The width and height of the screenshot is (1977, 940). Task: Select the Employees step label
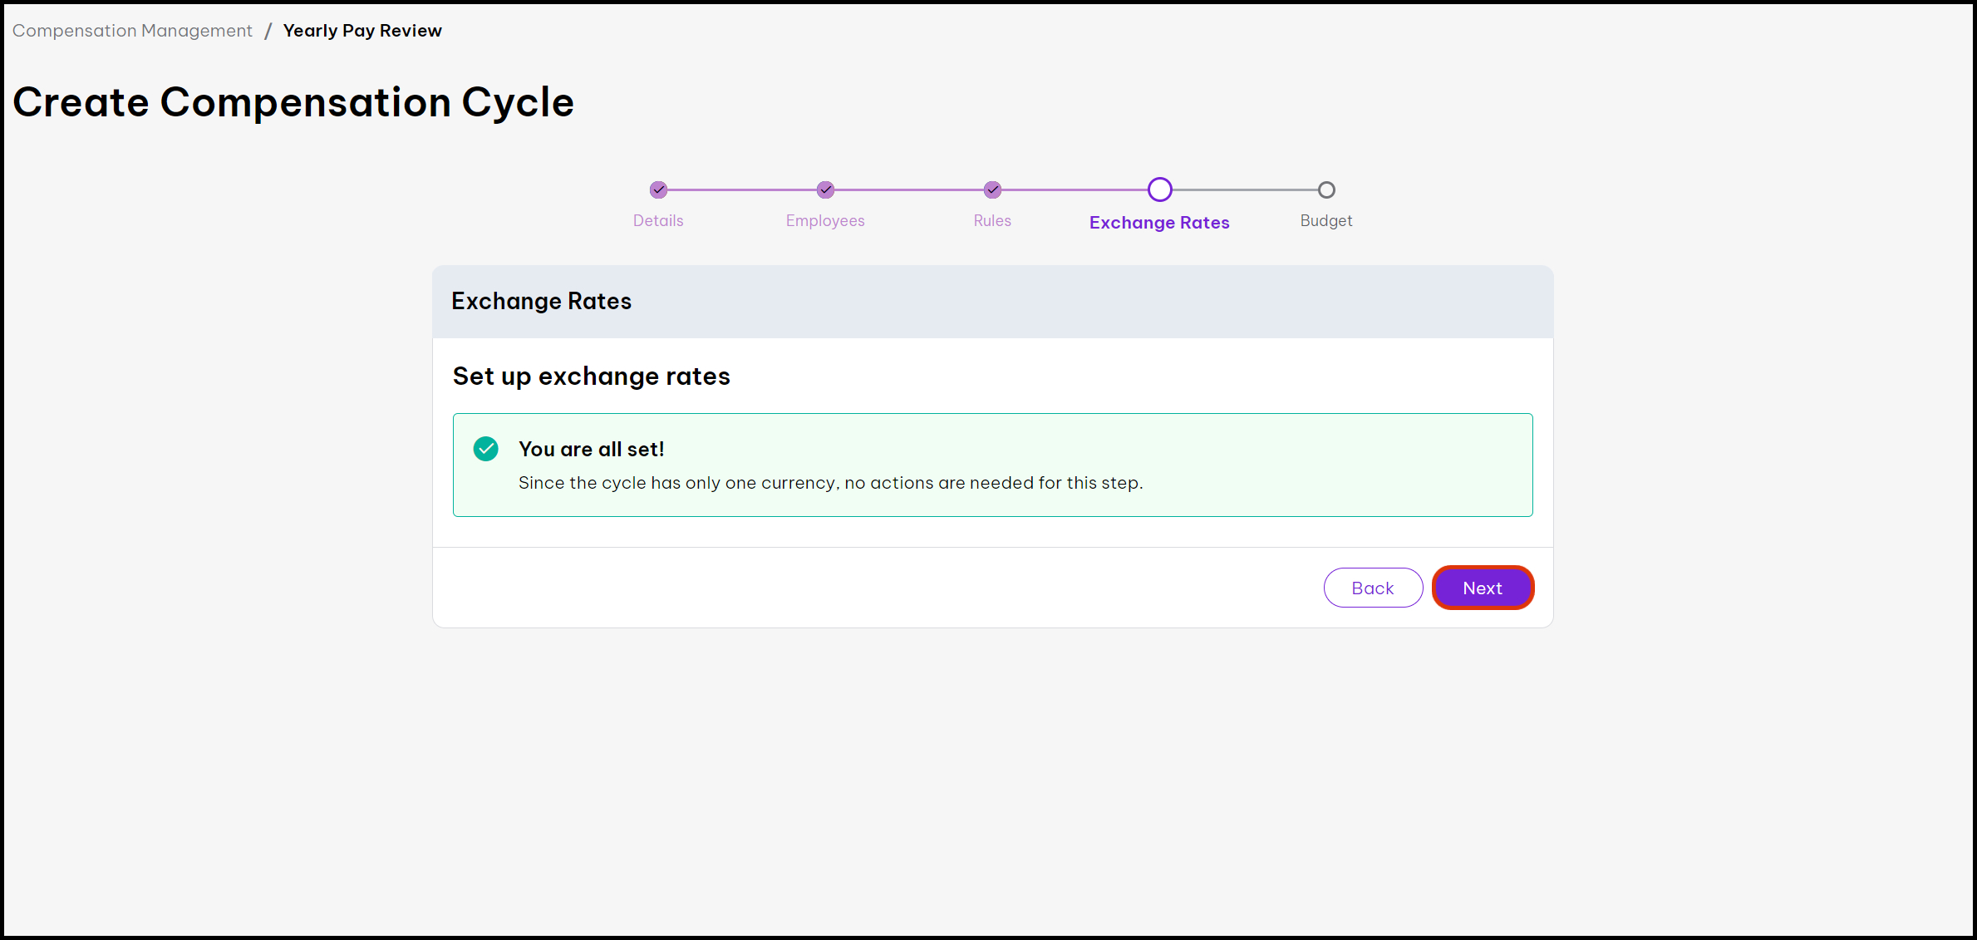point(825,220)
